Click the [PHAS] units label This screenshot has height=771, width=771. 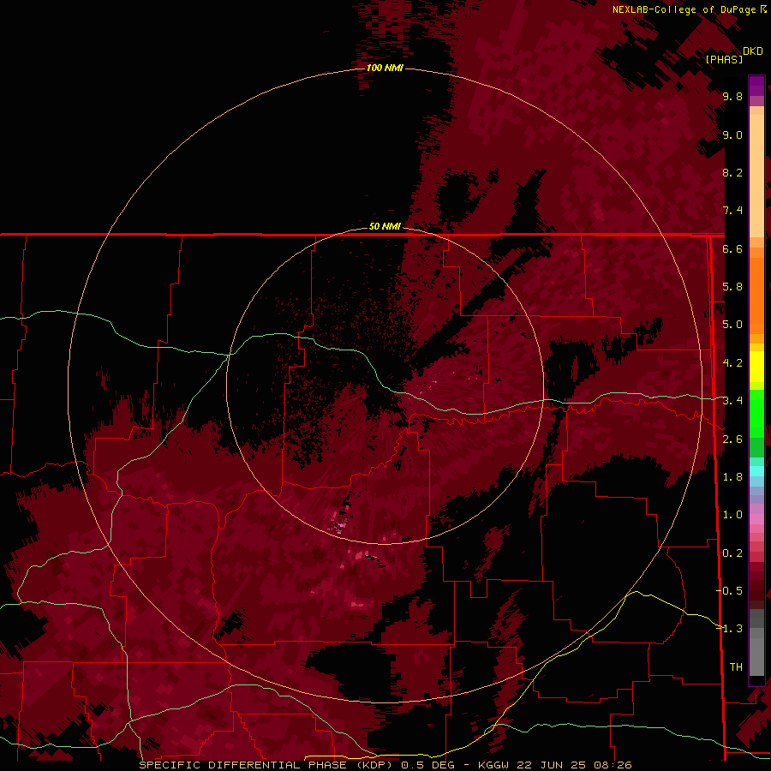click(x=724, y=59)
